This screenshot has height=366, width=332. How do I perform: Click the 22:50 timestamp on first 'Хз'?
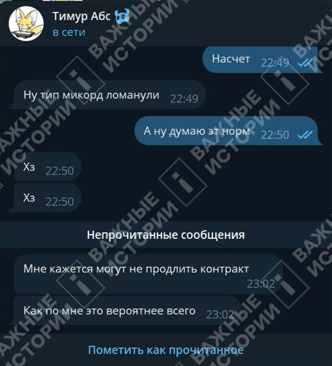pos(60,171)
